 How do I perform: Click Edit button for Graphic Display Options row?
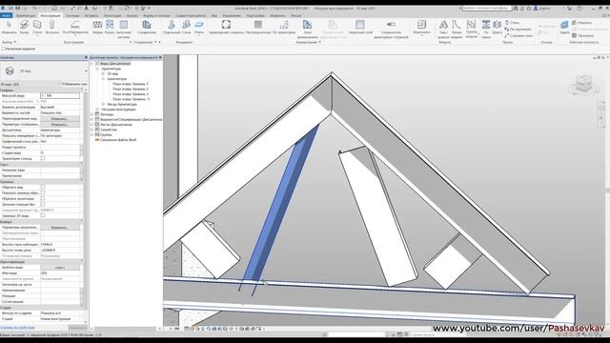tap(60, 125)
